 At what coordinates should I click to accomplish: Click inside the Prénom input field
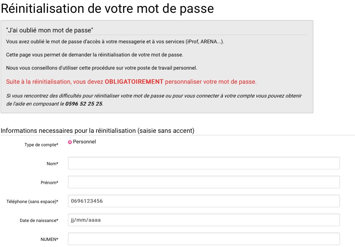click(x=204, y=182)
